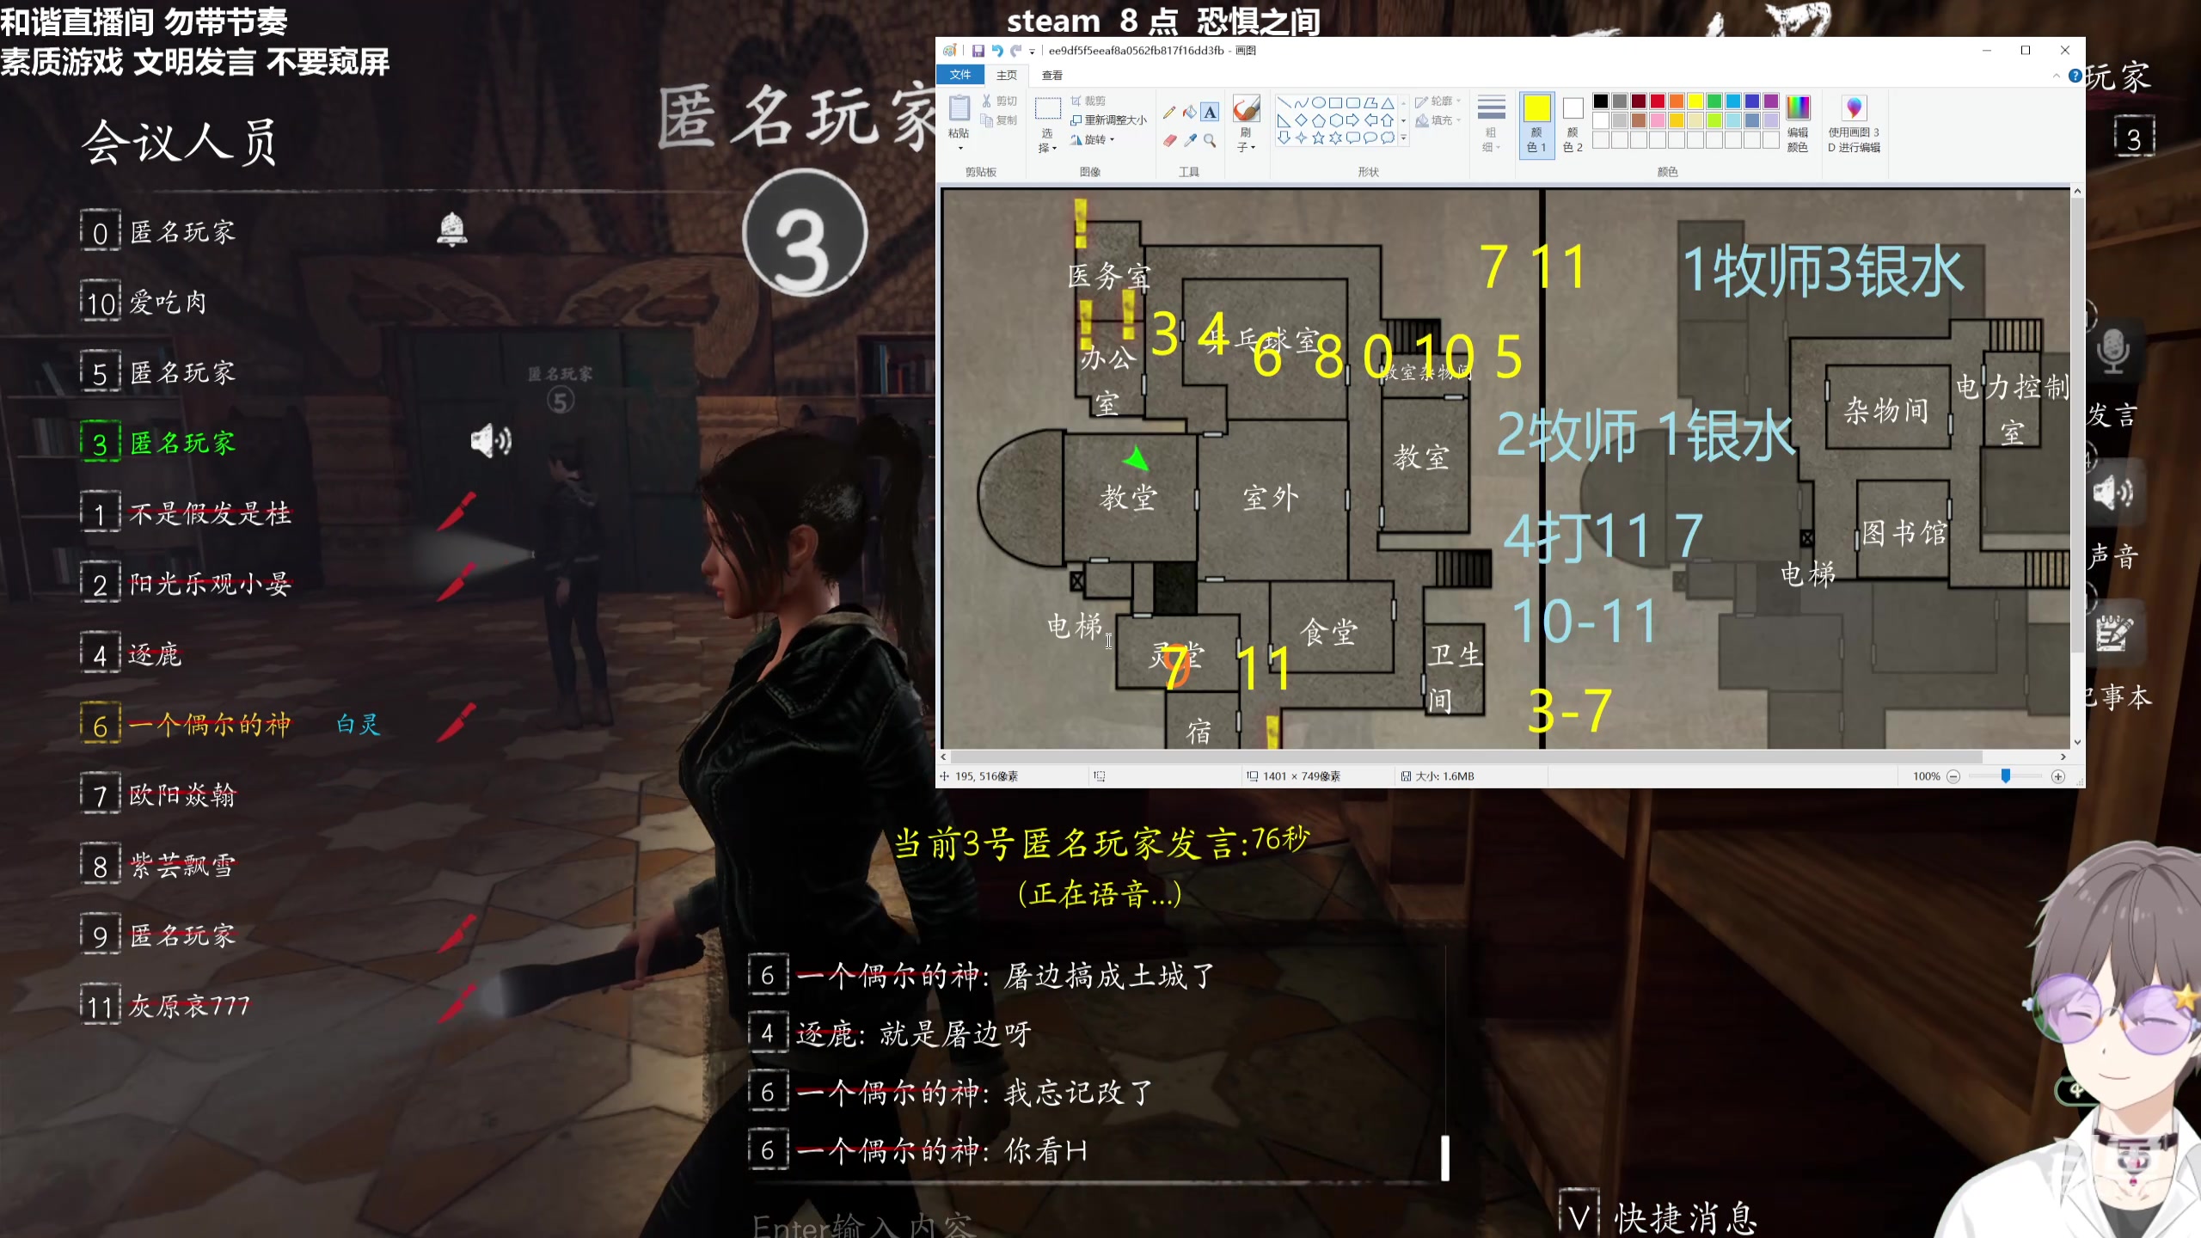Pick the green color swatch
The height and width of the screenshot is (1238, 2201).
1714,101
